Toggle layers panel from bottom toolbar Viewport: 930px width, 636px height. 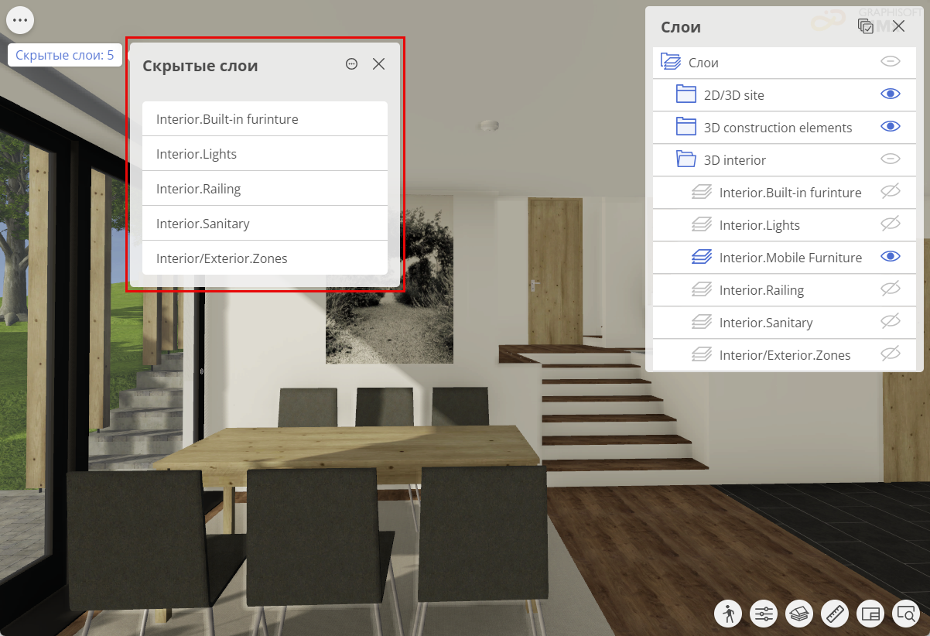[799, 614]
